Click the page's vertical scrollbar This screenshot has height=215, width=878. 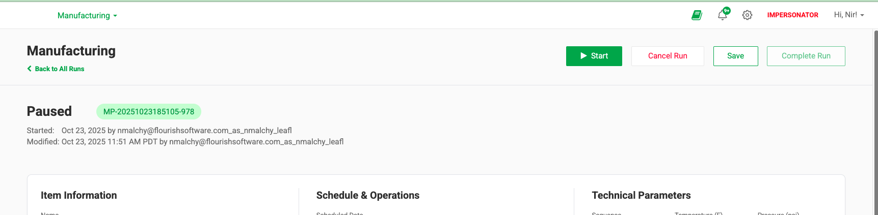point(875,122)
